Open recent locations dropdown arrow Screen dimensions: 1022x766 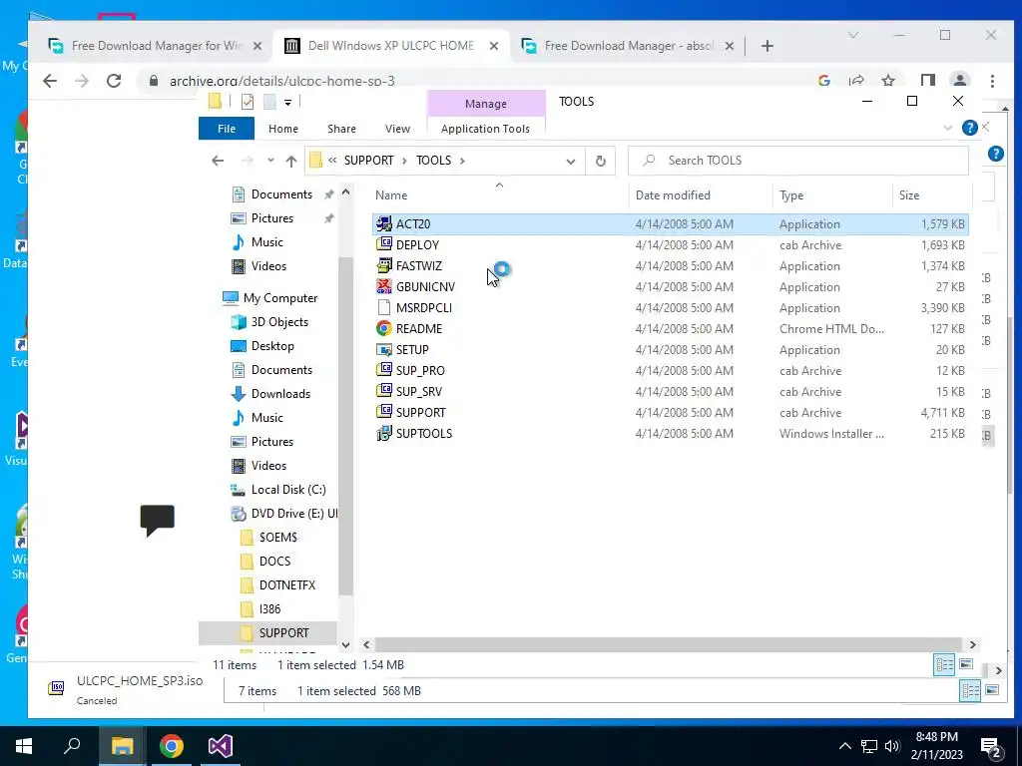[x=270, y=161]
